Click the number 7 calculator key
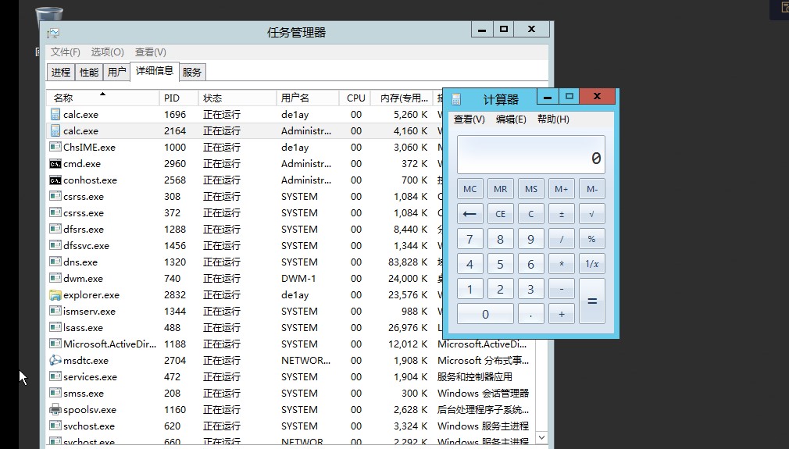 [470, 239]
